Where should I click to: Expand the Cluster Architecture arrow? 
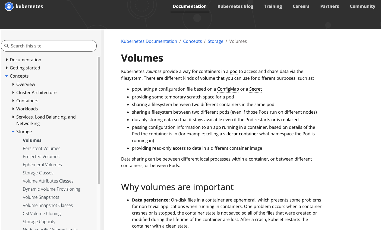click(13, 92)
